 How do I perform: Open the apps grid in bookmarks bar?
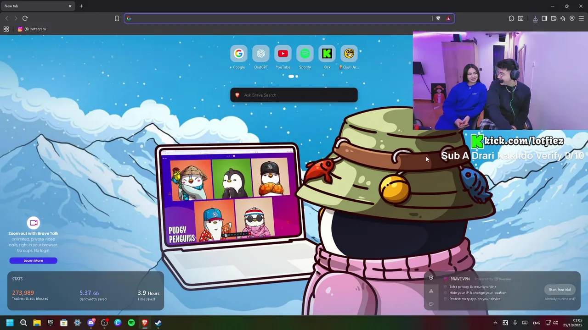point(6,29)
